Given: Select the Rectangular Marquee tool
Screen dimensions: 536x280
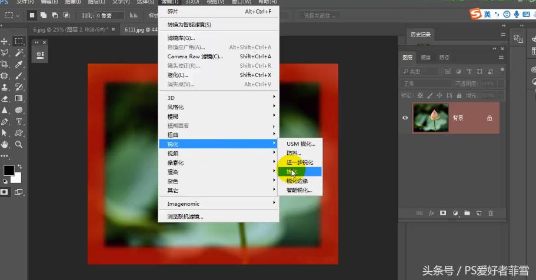Looking at the screenshot, I should click(x=19, y=41).
